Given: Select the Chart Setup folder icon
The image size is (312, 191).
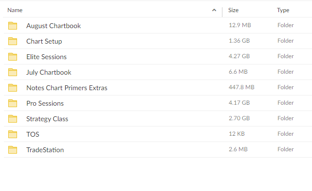Looking at the screenshot, I should [x=13, y=41].
